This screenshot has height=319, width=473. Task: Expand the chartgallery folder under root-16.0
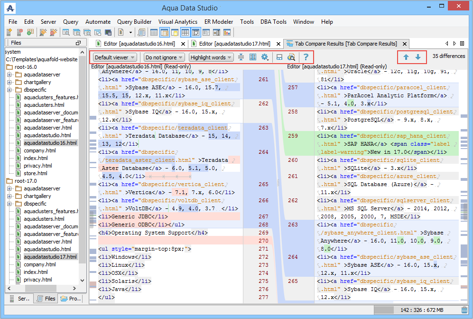pyautogui.click(x=9, y=82)
